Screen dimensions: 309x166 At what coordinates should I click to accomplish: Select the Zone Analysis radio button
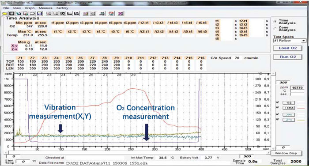[x=275, y=29]
